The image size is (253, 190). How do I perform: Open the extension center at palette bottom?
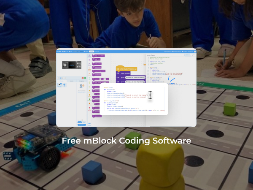coord(89,124)
